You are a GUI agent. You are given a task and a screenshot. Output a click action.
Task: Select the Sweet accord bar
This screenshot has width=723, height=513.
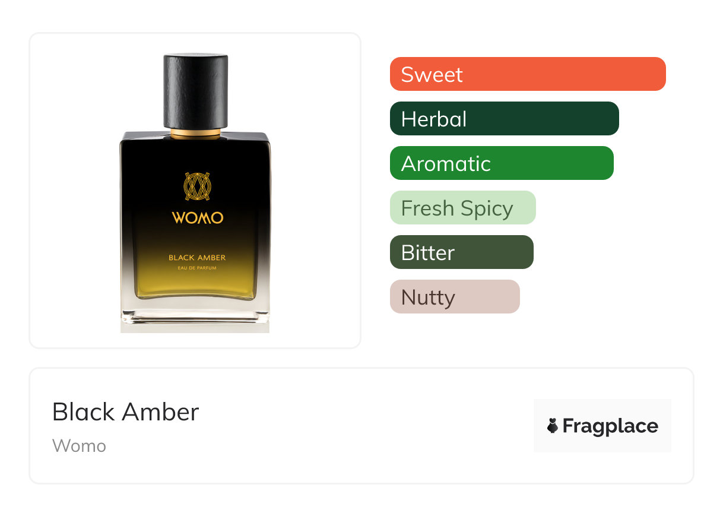coord(528,74)
